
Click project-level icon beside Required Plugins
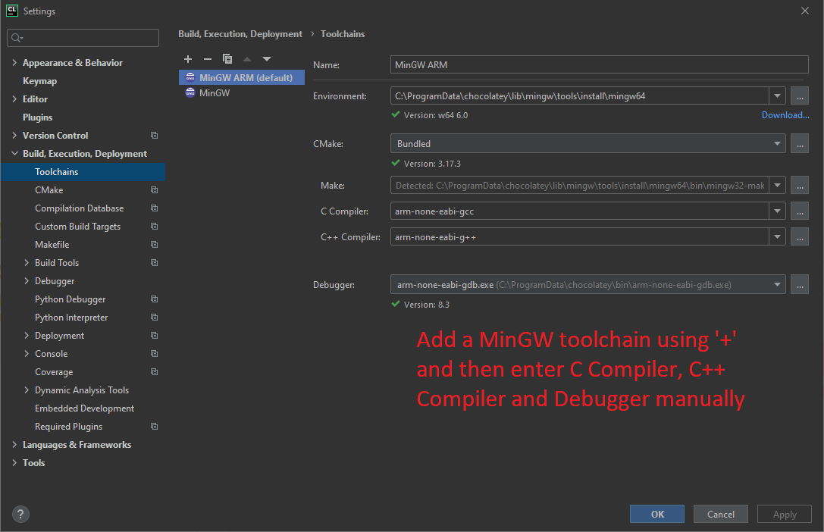154,427
